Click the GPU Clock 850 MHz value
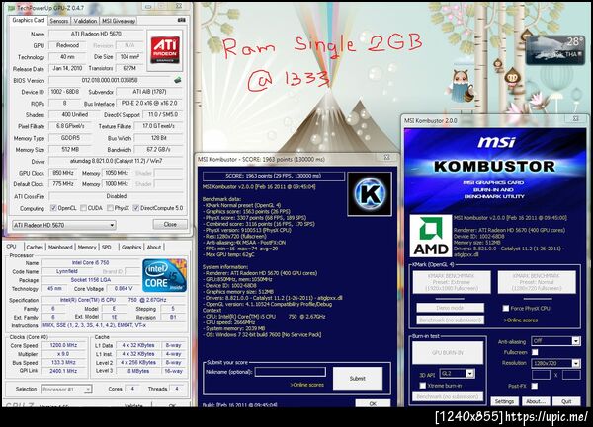Image resolution: width=593 pixels, height=427 pixels. coord(63,173)
